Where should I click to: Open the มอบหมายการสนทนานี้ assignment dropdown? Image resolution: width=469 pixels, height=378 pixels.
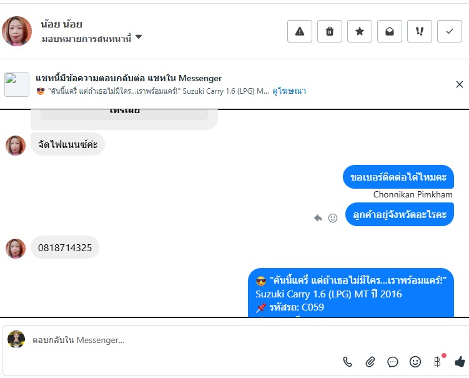click(92, 38)
